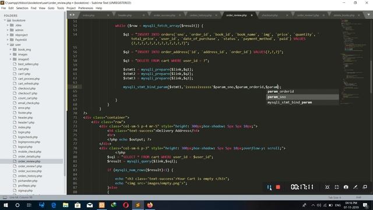Open checkout1.php in sidebar
Viewport: 373px width, 210px height.
[x=27, y=93]
